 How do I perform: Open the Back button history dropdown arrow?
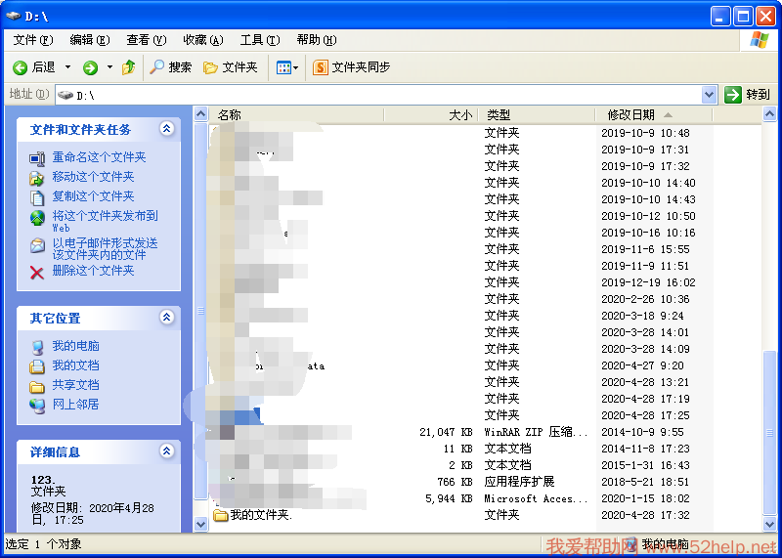pos(67,67)
